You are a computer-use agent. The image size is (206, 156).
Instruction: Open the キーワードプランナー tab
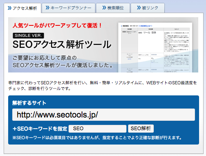click(x=69, y=8)
